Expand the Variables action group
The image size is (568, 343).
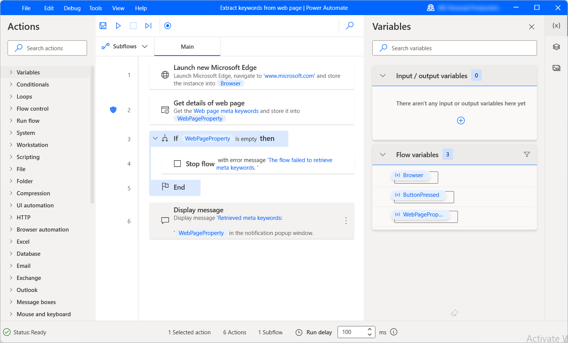click(11, 72)
